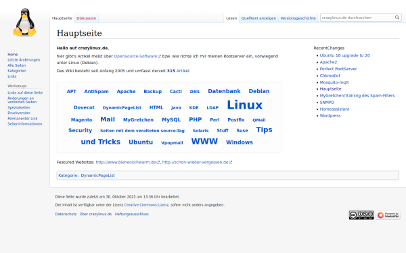Open the Dovecot category tag

pyautogui.click(x=84, y=107)
